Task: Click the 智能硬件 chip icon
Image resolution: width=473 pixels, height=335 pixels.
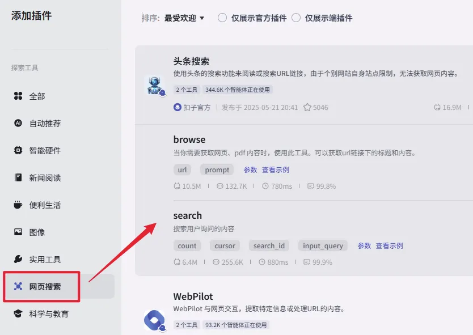Action: coord(18,150)
